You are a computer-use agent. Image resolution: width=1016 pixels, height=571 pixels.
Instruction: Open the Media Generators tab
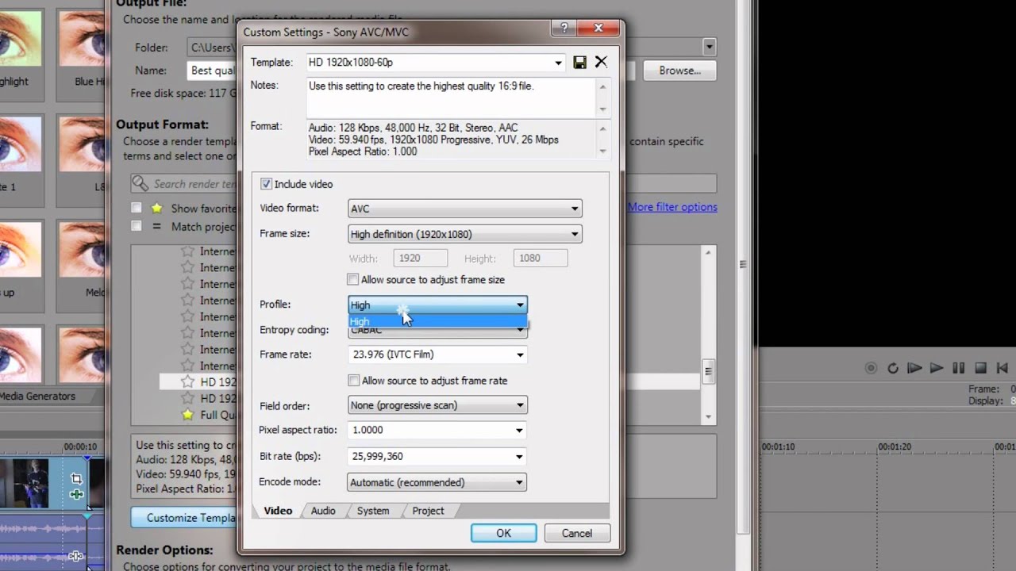tap(38, 397)
